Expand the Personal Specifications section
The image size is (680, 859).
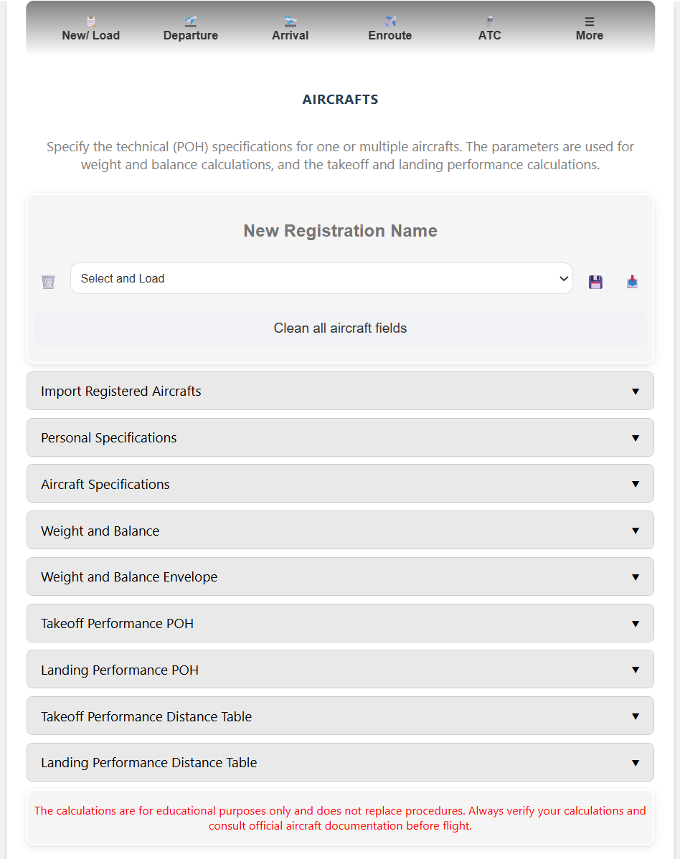coord(340,437)
